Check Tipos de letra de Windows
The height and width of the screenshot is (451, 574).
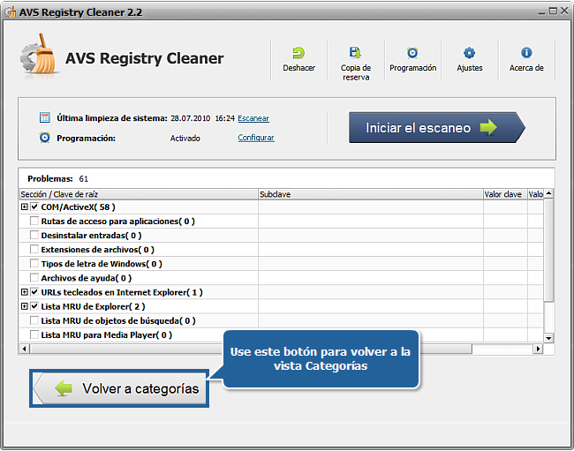[34, 263]
